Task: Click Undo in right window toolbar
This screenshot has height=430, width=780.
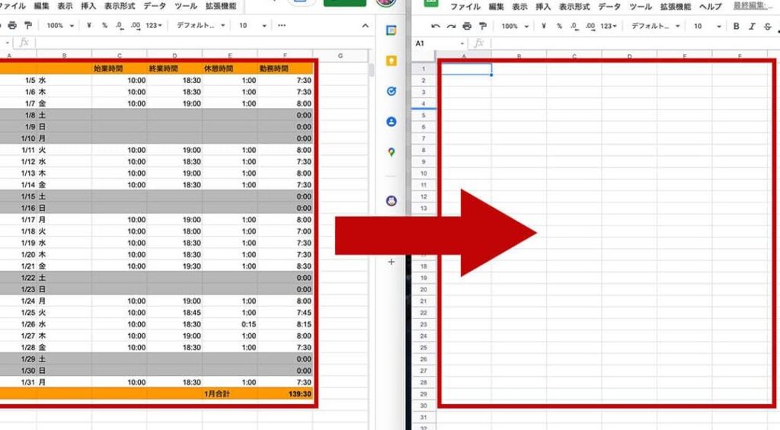Action: [435, 26]
